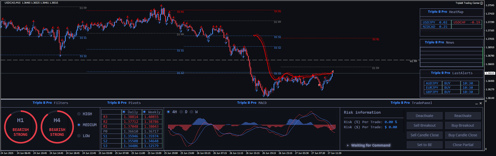Select the LOW filter radio option
496x156 pixels.
[79, 136]
